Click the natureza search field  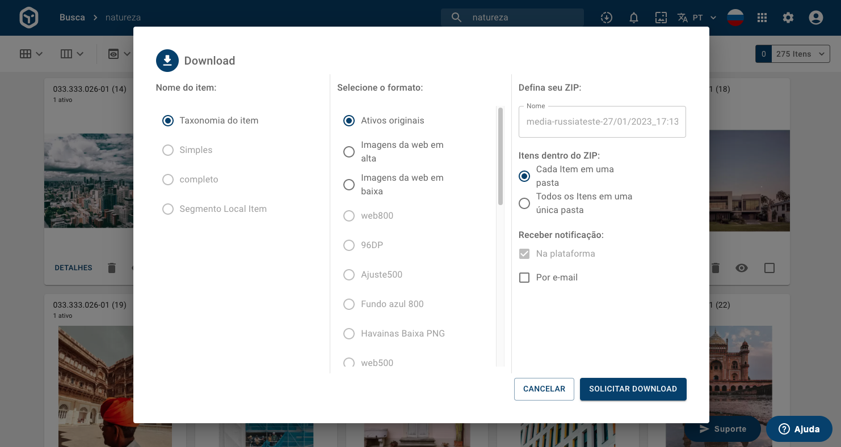coord(512,18)
